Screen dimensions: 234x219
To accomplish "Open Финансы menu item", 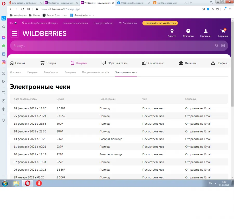I will [187, 63].
